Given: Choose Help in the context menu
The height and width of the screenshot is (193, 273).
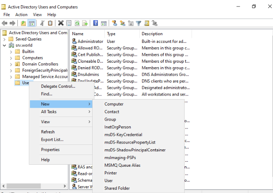Looking at the screenshot, I should (61, 160).
